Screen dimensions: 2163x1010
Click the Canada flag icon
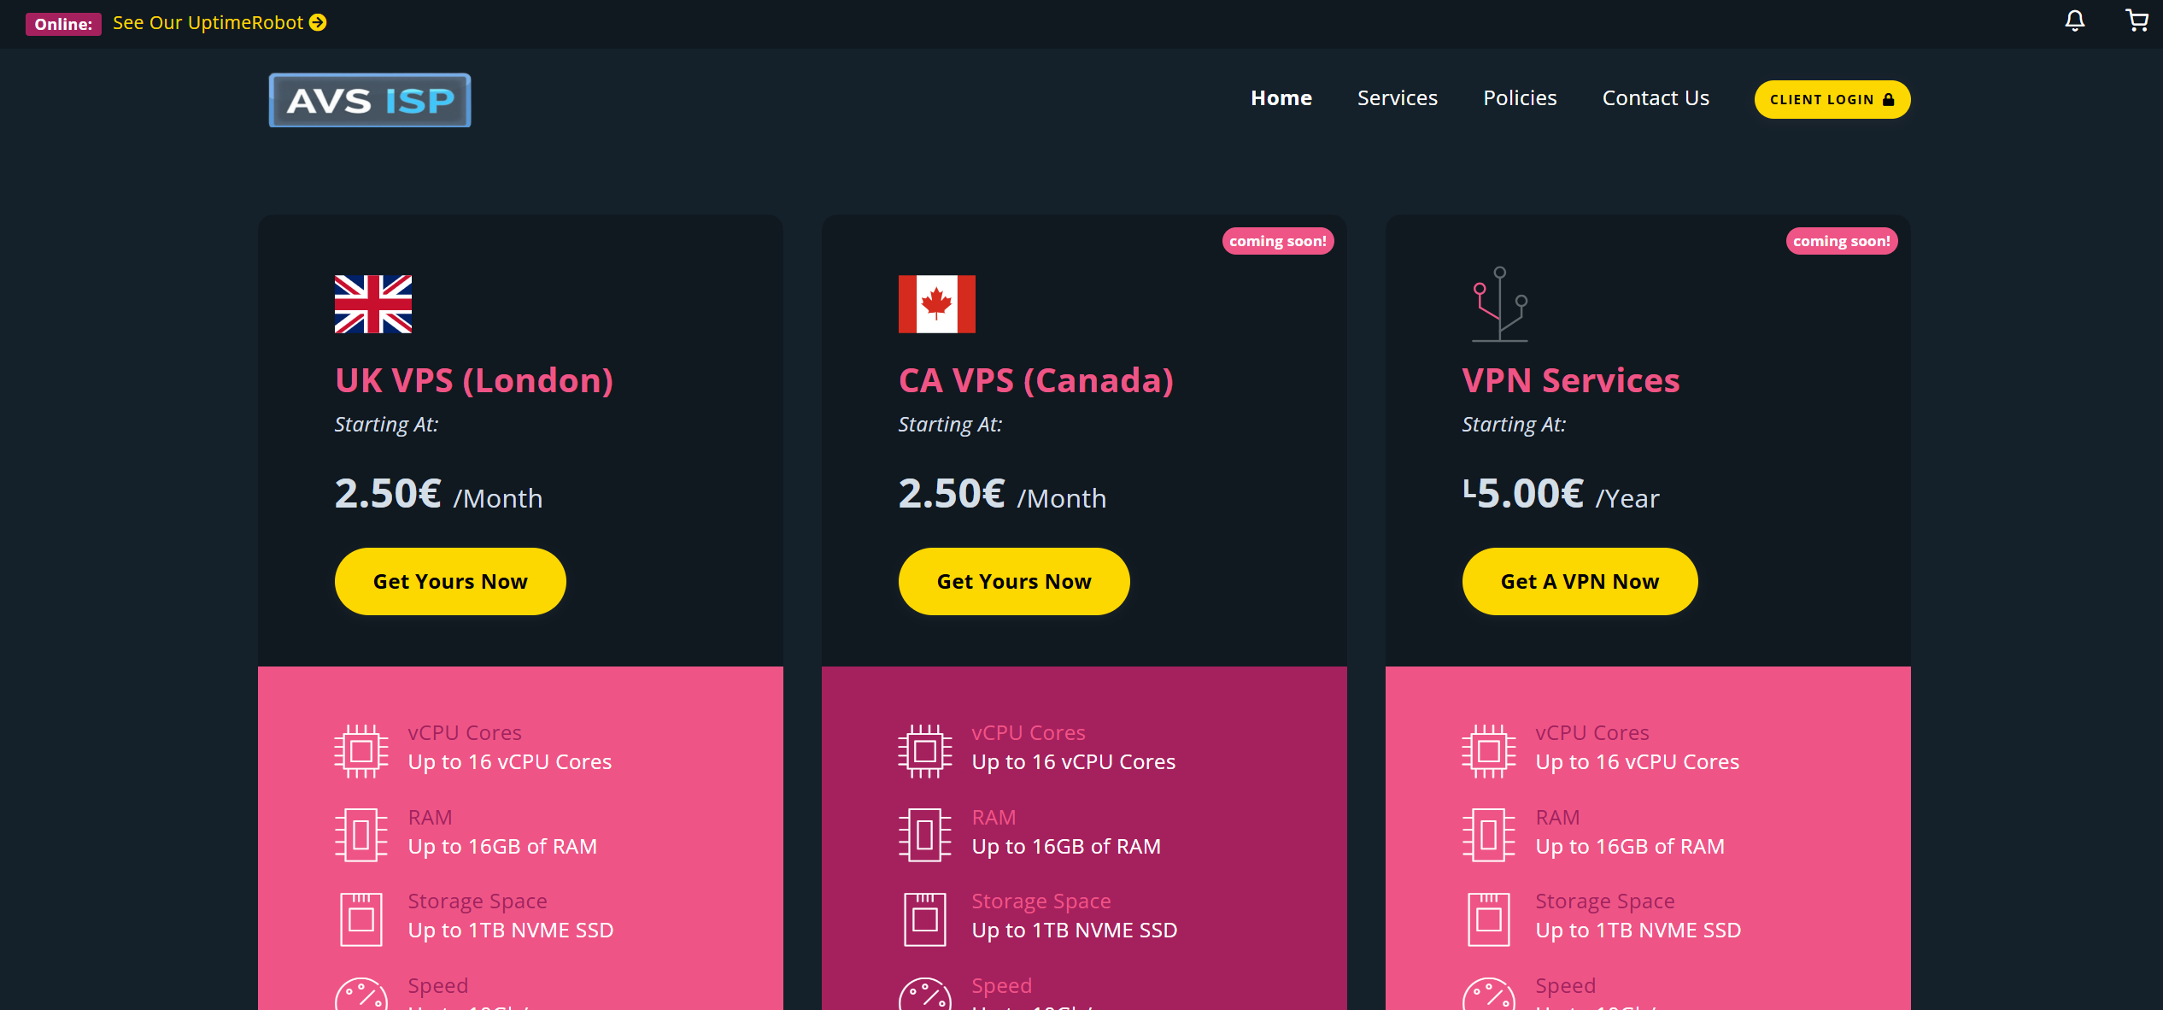[937, 304]
